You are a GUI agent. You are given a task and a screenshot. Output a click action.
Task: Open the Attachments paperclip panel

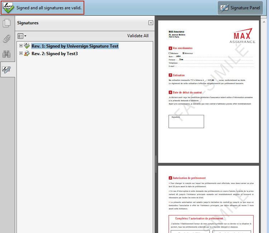coord(6,39)
